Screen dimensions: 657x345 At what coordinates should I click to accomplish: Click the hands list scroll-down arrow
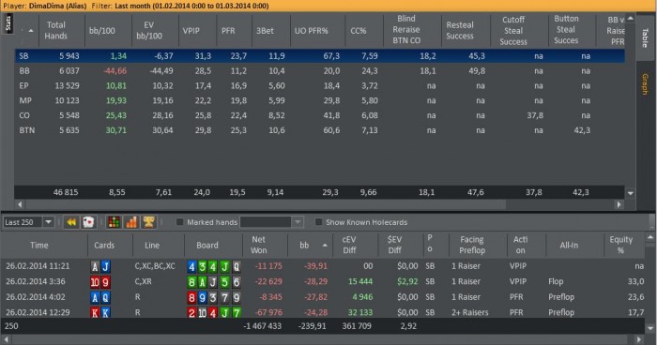tap(649, 329)
